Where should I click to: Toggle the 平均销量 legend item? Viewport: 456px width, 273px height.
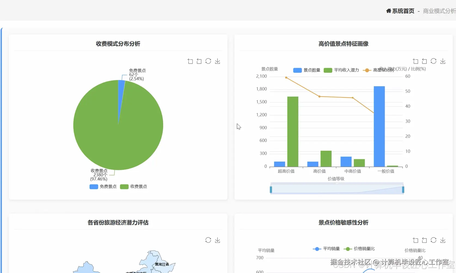326,249
